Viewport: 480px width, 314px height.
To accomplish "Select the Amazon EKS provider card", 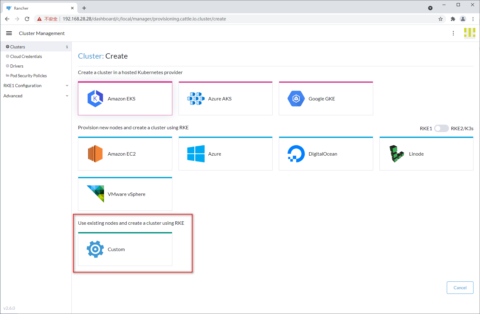I will [125, 98].
